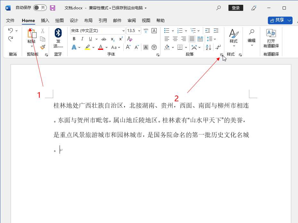The height and width of the screenshot is (223, 298).
Task: Switch to the 绘图 tab
Action: coord(60,20)
